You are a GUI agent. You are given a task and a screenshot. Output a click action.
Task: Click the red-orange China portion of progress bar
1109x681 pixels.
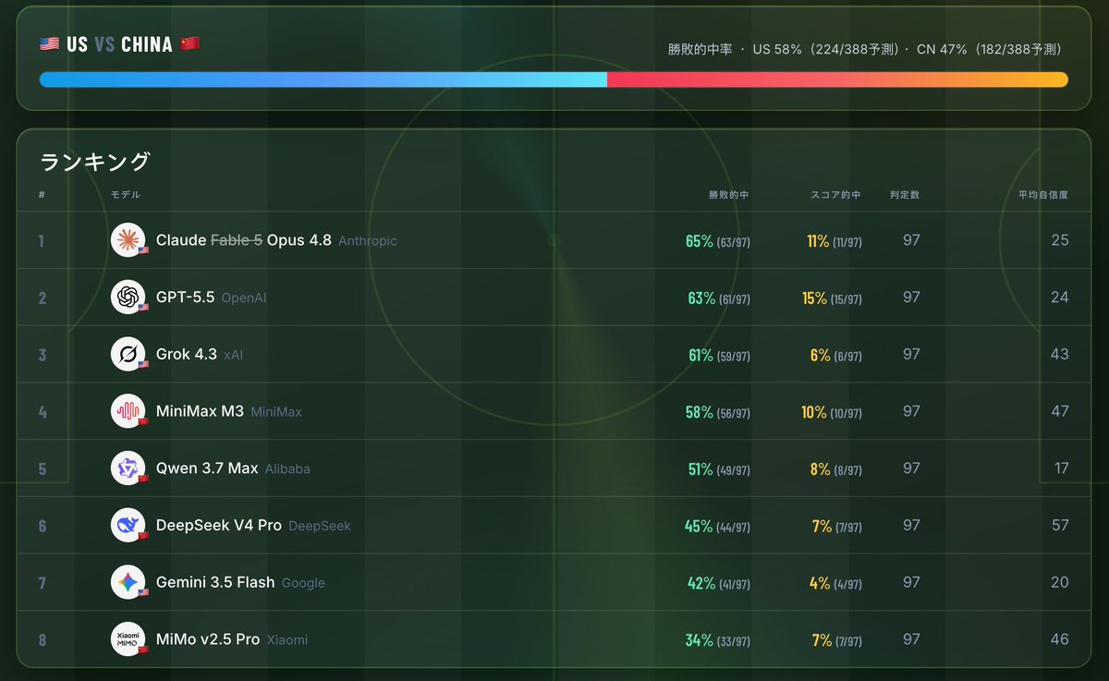[x=837, y=79]
